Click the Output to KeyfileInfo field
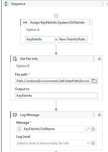 pos(56,96)
